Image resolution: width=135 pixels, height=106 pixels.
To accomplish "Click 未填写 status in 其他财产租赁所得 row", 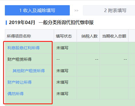I will click(x=62, y=71).
